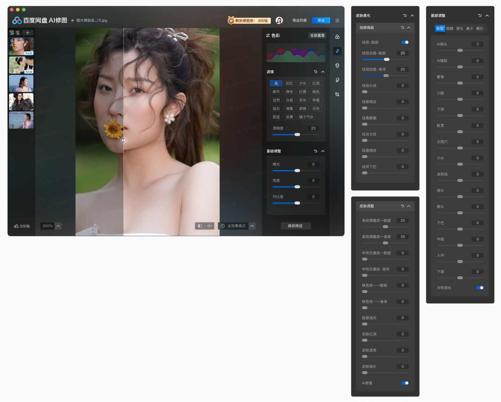The height and width of the screenshot is (402, 501).
Task: Select the color adjustment sliders tool
Action: tap(337, 51)
